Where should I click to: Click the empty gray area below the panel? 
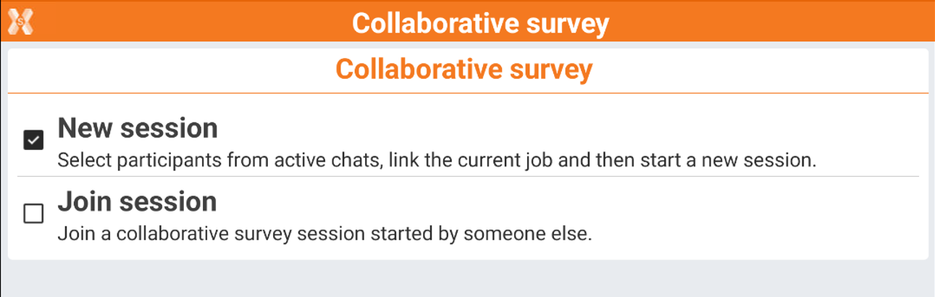point(467,279)
